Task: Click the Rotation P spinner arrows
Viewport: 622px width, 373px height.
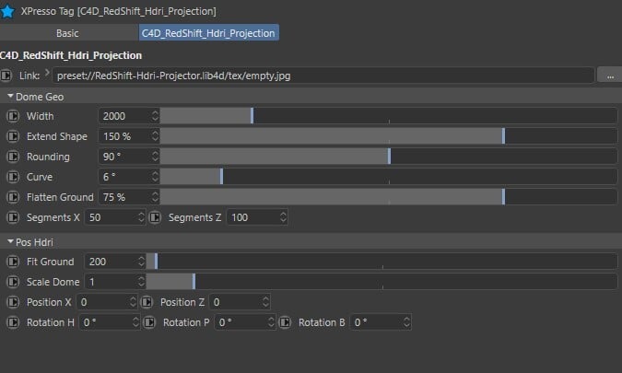Action: coord(271,322)
